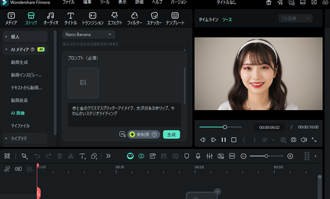Open the ファイル menu
Viewport: 330px width, 199px height.
coord(68,3)
